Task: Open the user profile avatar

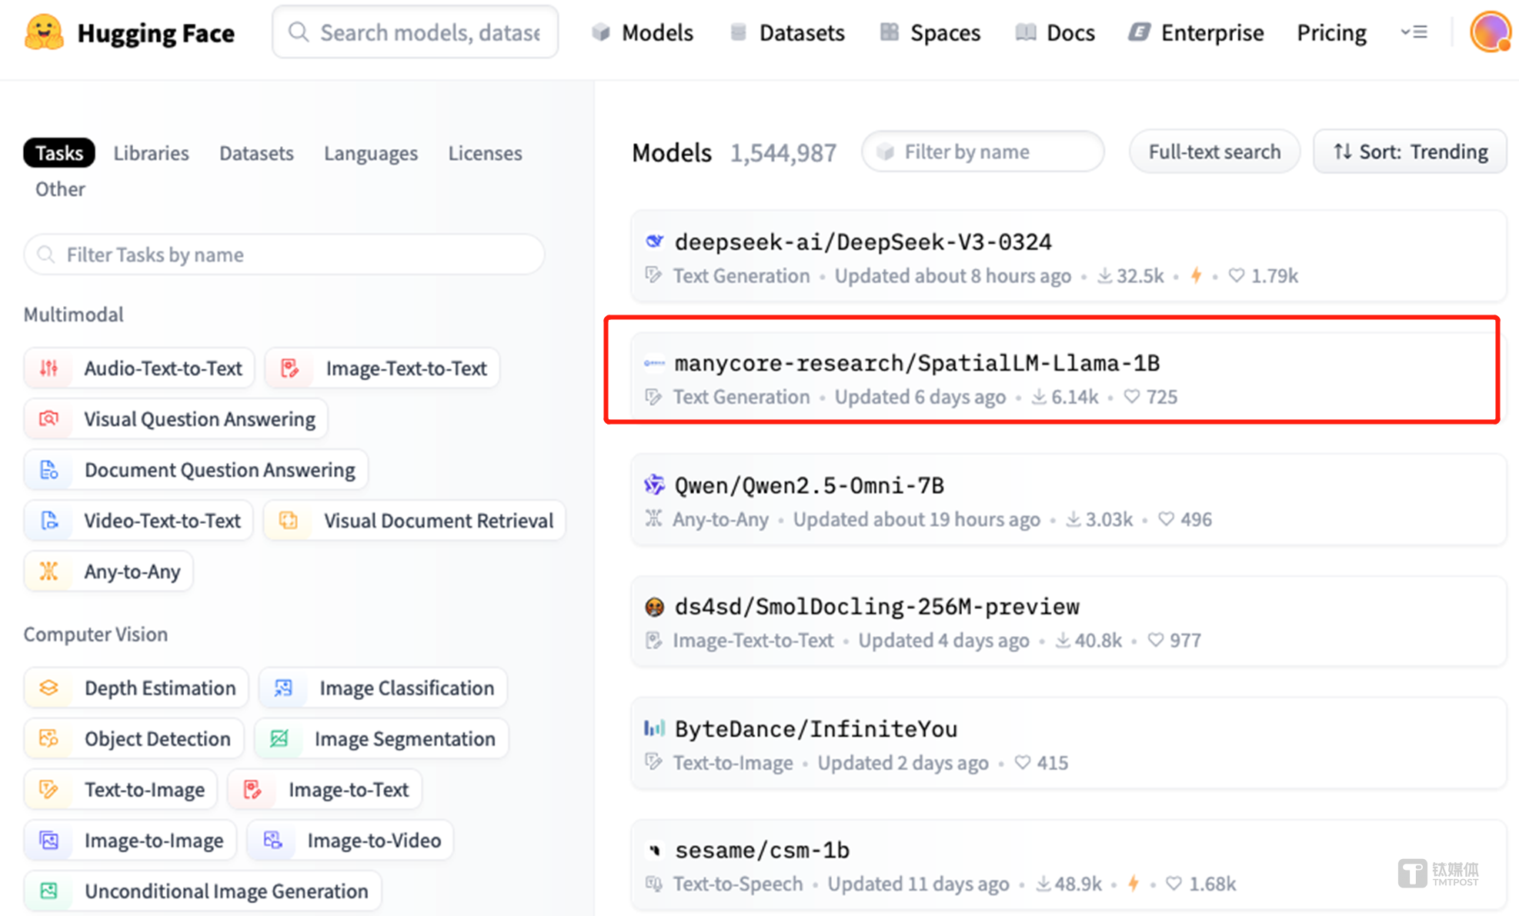Action: [1490, 32]
